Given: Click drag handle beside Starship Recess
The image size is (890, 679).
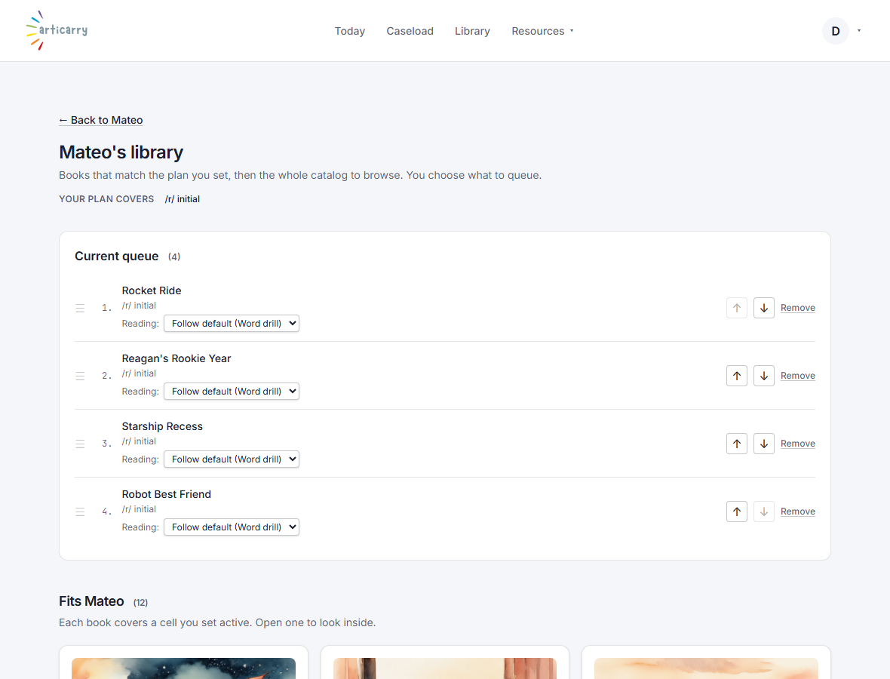Looking at the screenshot, I should pos(80,444).
